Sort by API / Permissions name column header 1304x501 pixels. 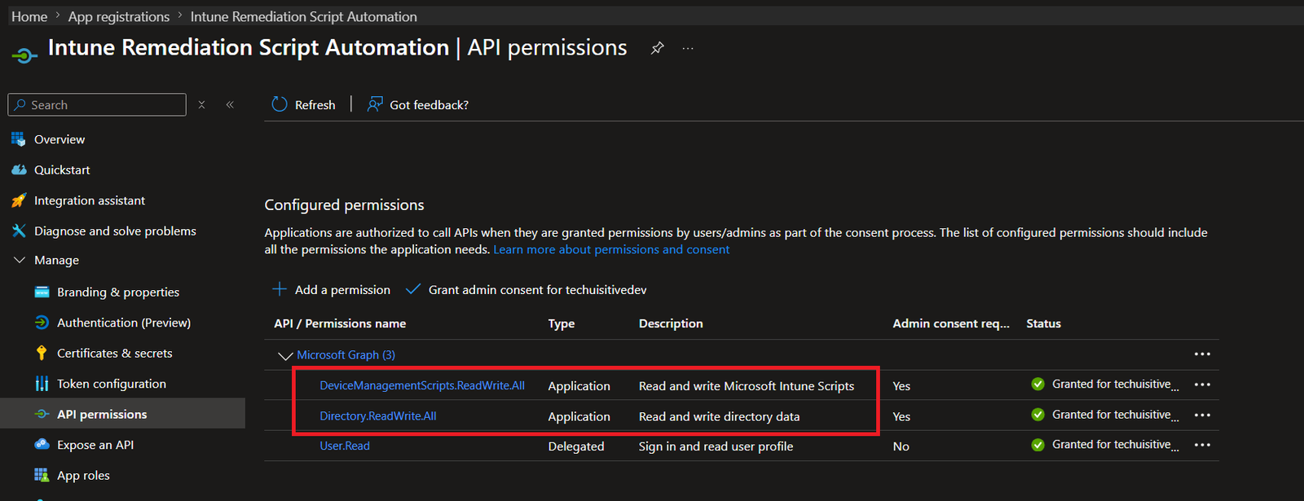pos(340,323)
